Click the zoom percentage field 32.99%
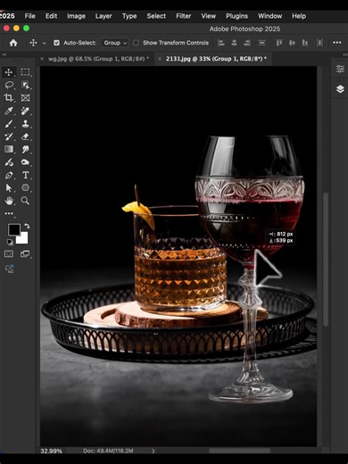348x464 pixels. [x=51, y=451]
